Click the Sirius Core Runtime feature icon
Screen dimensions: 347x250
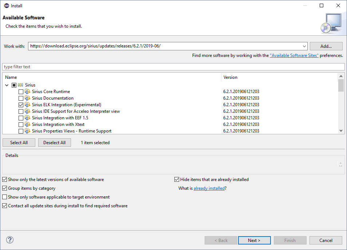(x=27, y=92)
